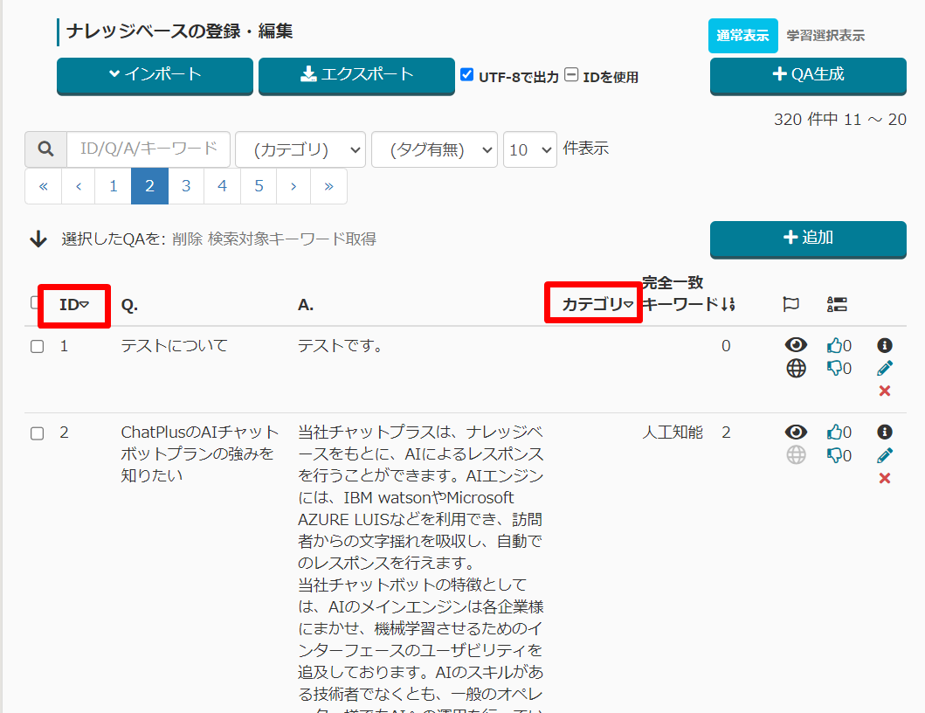This screenshot has width=925, height=713.
Task: Click the thumbs-up icon on QA 1
Action: click(834, 346)
